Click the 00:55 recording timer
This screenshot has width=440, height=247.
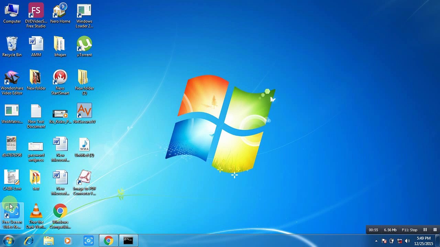point(373,230)
